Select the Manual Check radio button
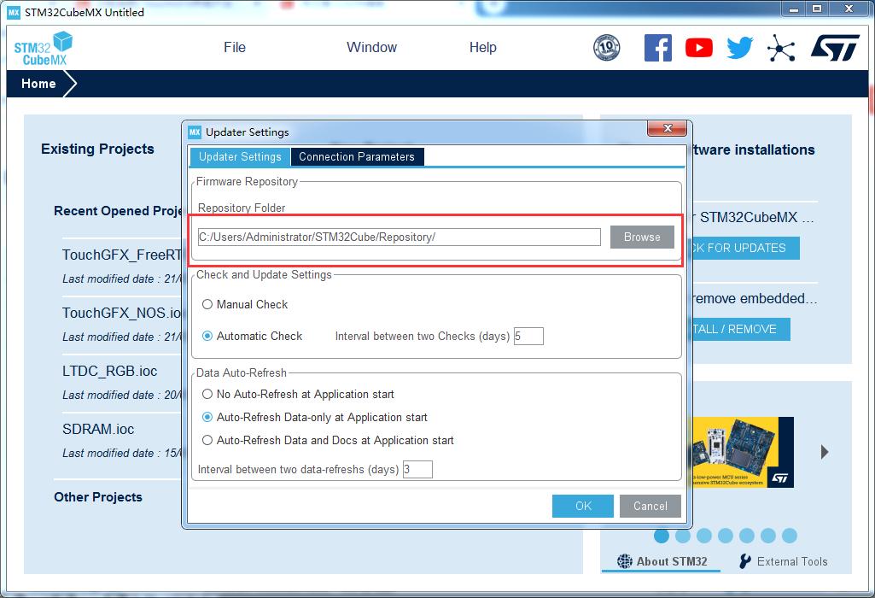Viewport: 875px width, 598px height. tap(207, 304)
